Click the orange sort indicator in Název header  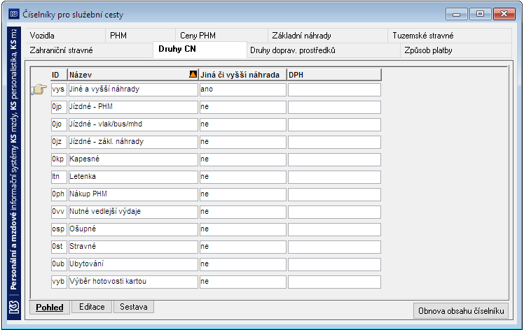(x=193, y=74)
